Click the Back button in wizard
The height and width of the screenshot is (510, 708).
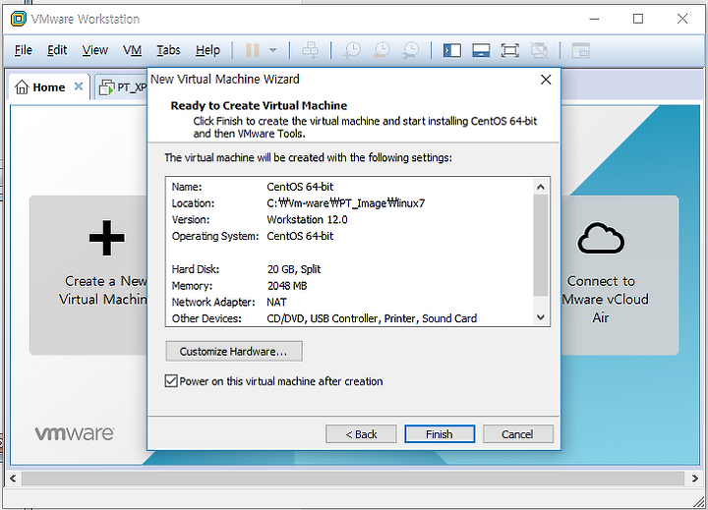click(361, 434)
